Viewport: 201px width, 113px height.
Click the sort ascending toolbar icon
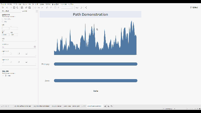coord(39,8)
